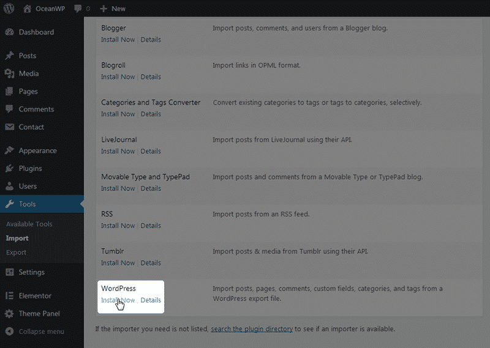Install the Tumblr importer
This screenshot has height=348, width=490.
point(118,263)
